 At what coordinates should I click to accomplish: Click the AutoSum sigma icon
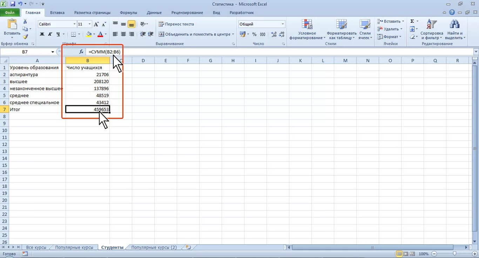[412, 21]
